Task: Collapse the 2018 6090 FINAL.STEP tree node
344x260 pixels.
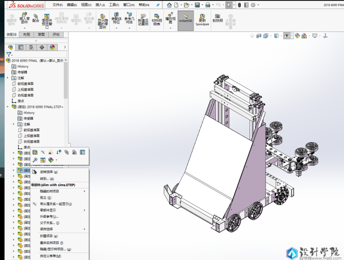Action: click(8, 107)
